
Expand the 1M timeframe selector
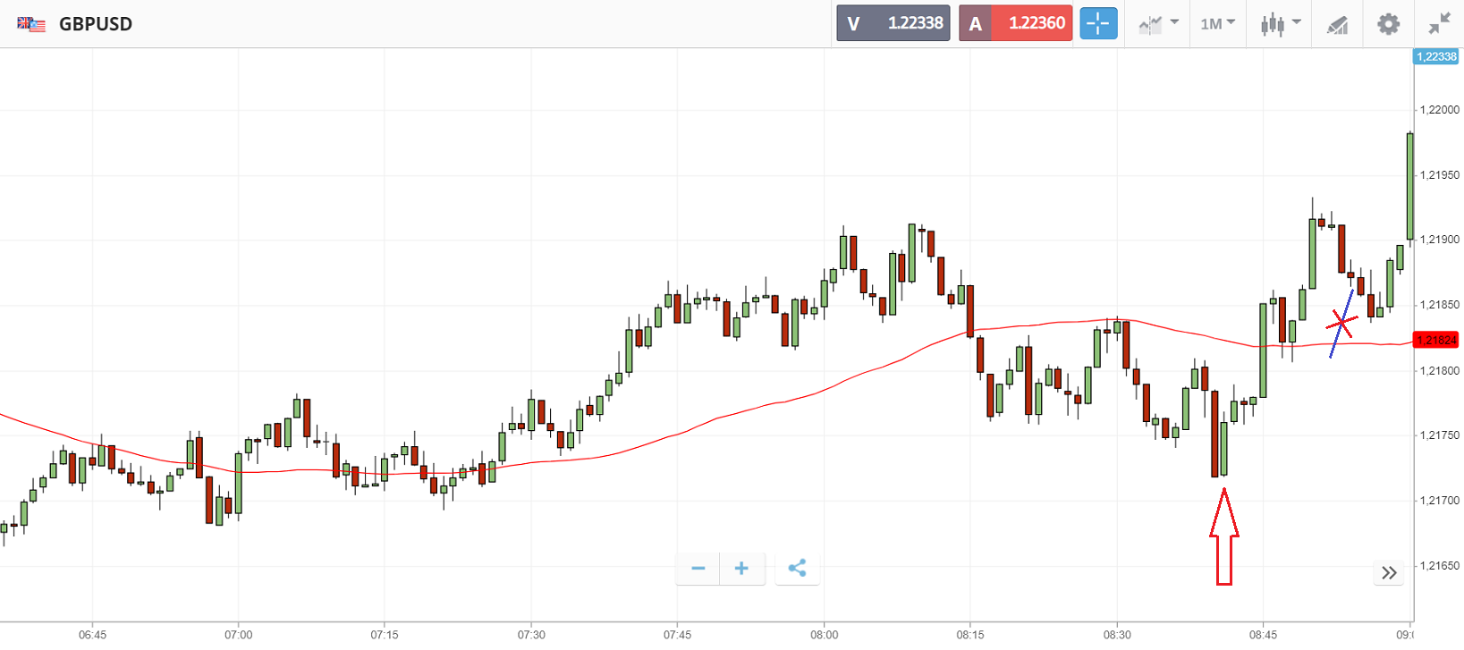pos(1217,24)
